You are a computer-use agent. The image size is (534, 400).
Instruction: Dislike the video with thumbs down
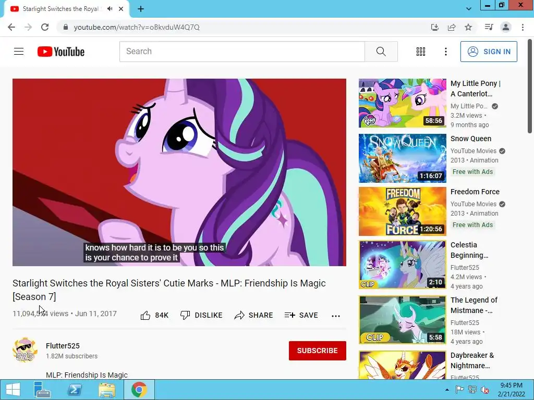click(201, 315)
